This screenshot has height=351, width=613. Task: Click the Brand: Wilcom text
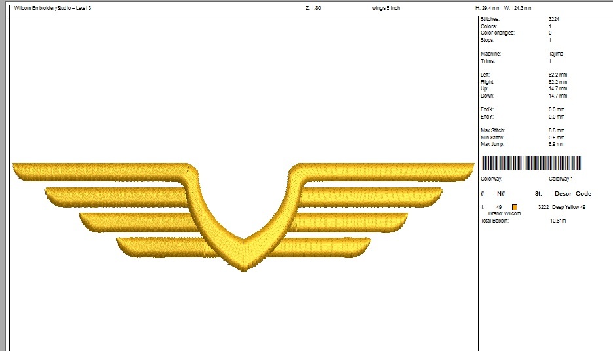point(504,213)
